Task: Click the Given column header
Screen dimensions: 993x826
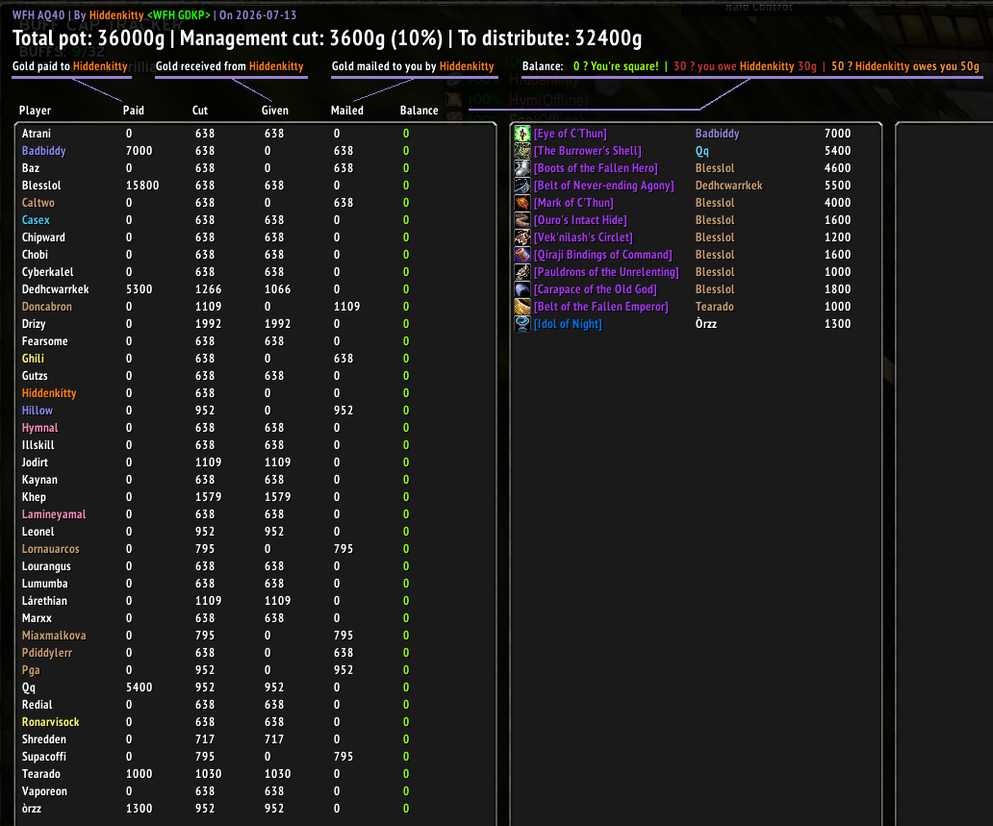Action: coord(275,111)
